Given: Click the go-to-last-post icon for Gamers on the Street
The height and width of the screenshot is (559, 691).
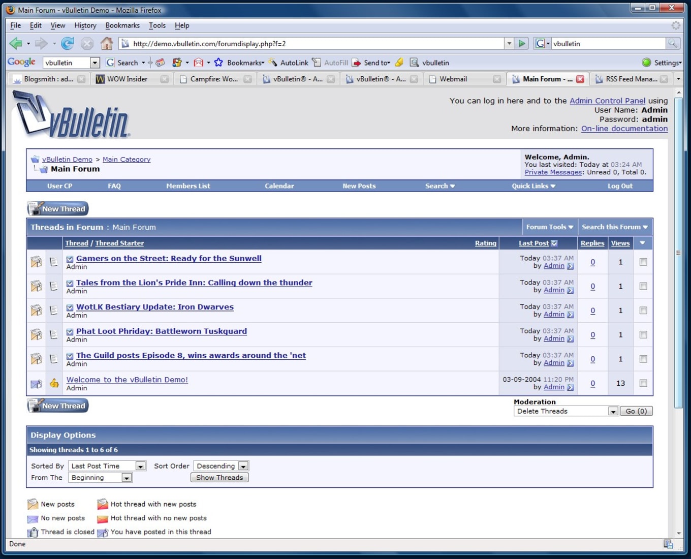Looking at the screenshot, I should click(x=570, y=266).
